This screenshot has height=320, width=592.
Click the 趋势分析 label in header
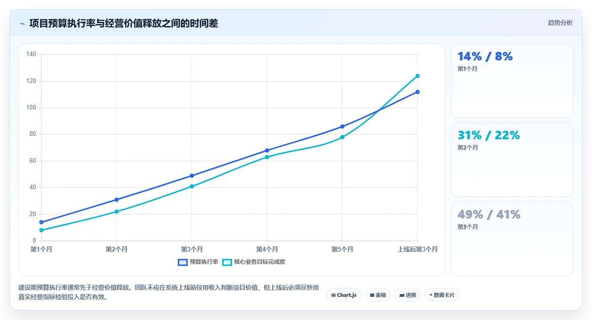(x=560, y=23)
